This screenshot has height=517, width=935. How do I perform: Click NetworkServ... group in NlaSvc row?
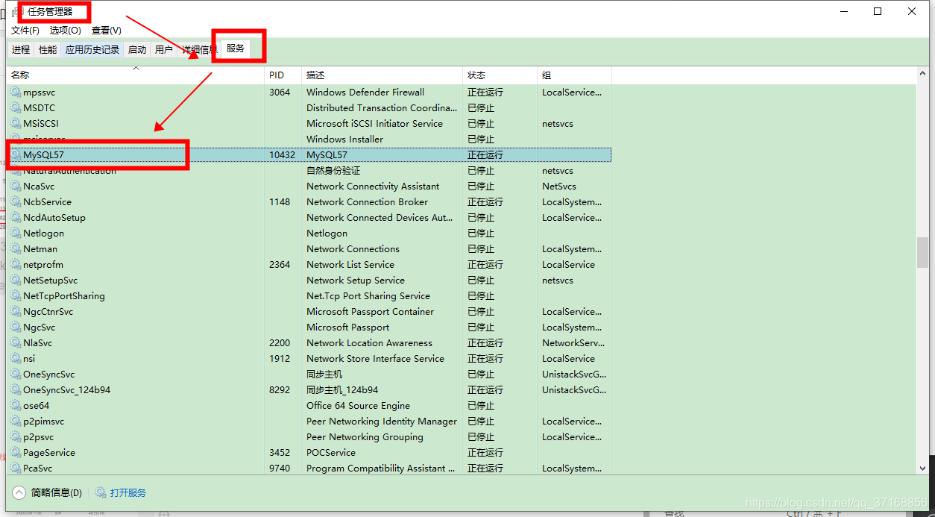[x=573, y=343]
